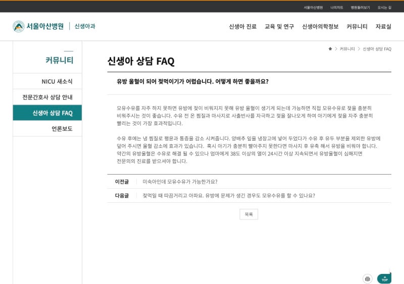Click paragraph beginning 수유 후에는 냉 찜질로

[x=248, y=150]
